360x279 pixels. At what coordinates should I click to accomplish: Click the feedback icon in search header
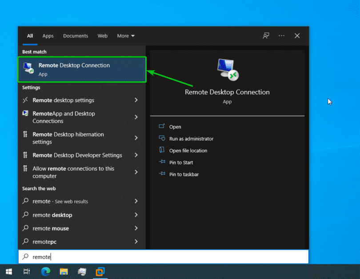(x=266, y=36)
